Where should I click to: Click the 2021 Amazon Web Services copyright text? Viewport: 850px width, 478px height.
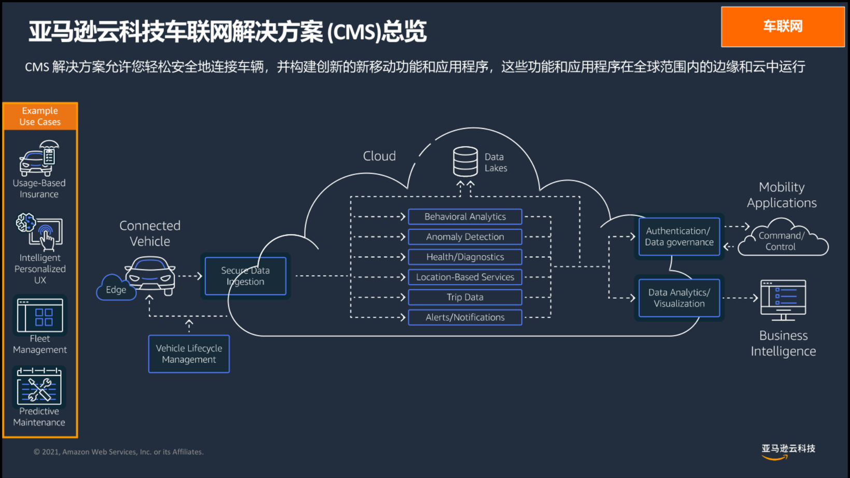[x=119, y=452]
